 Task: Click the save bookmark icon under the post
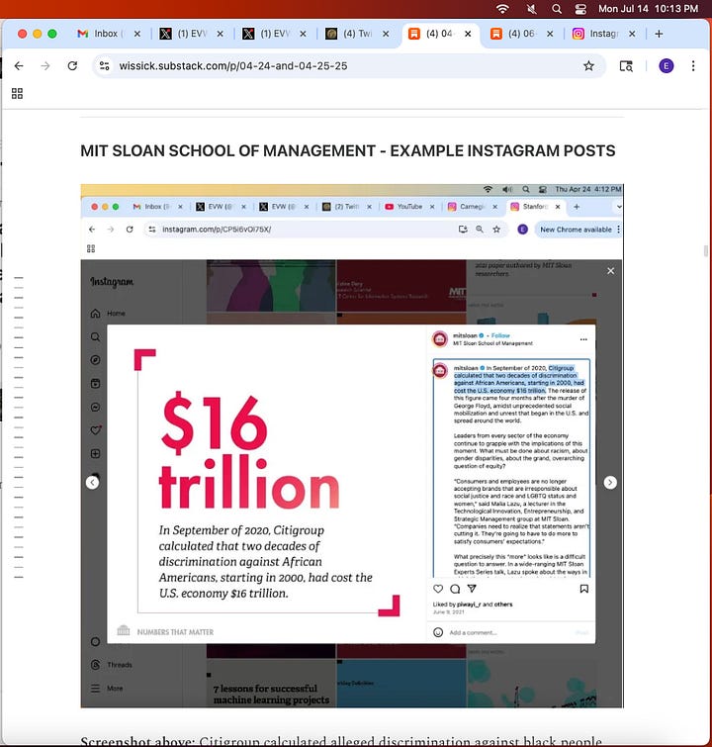(x=583, y=589)
